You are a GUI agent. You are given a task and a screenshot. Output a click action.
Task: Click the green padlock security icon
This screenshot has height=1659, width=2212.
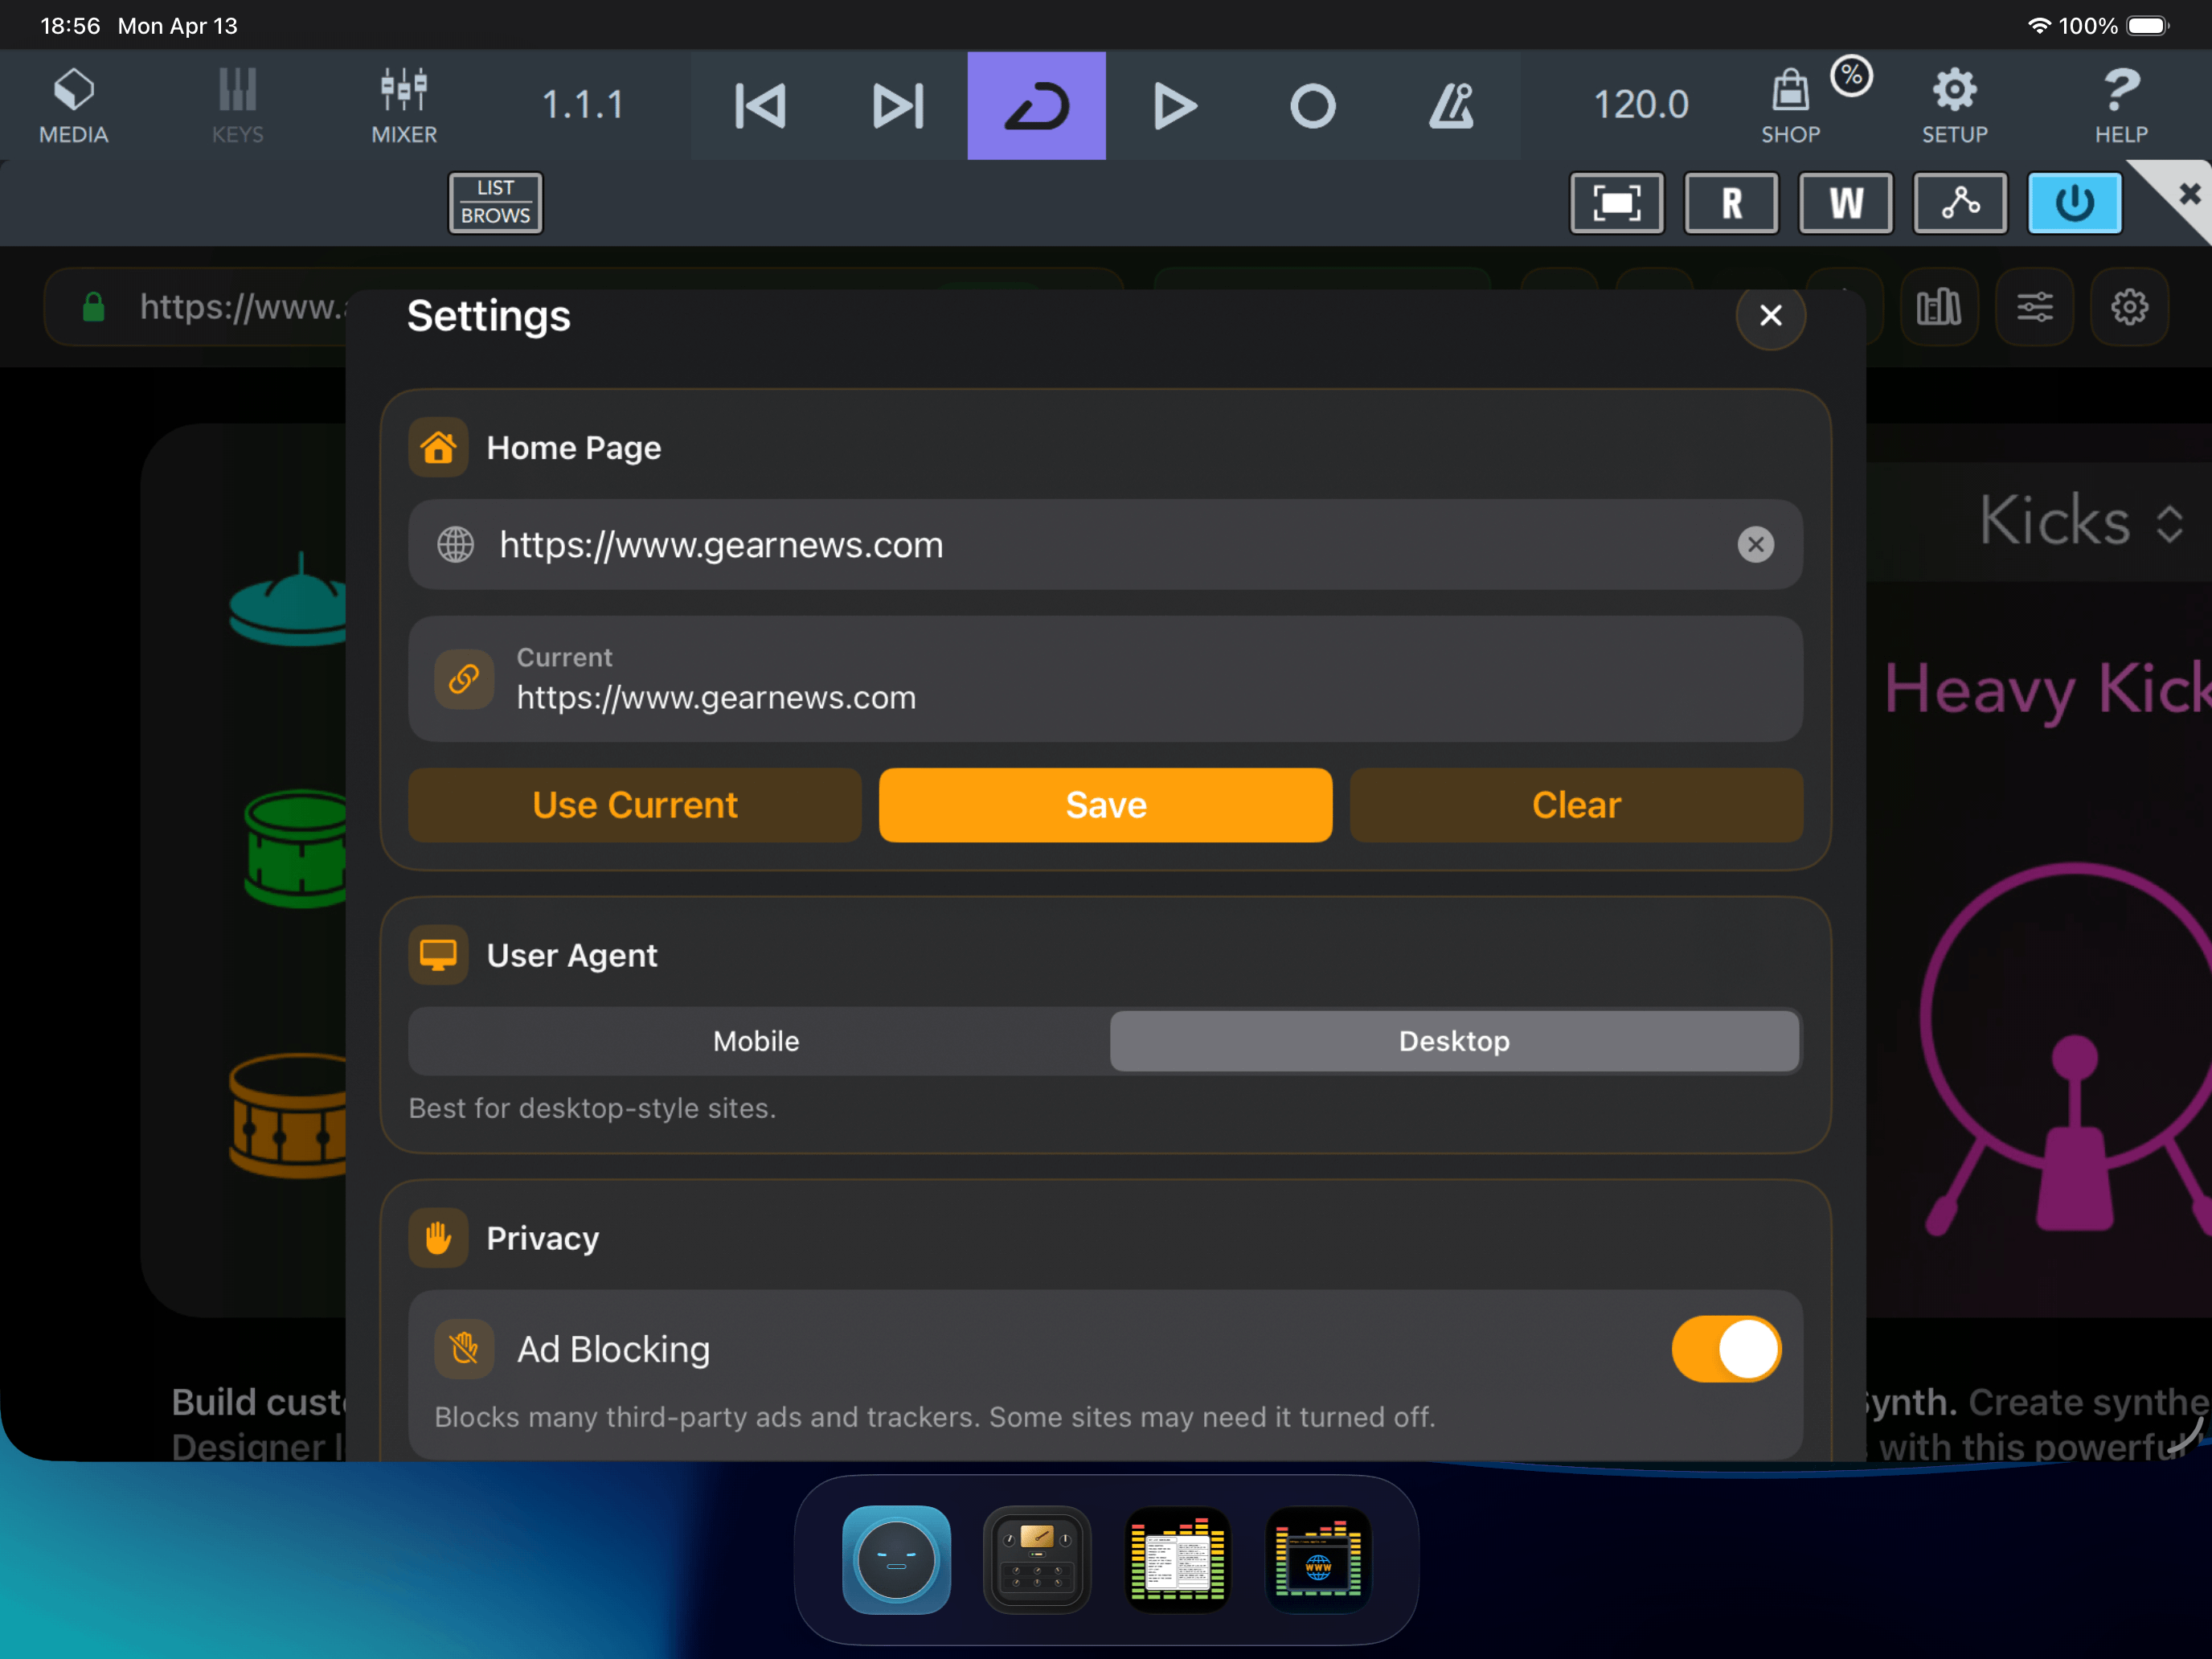[x=93, y=306]
